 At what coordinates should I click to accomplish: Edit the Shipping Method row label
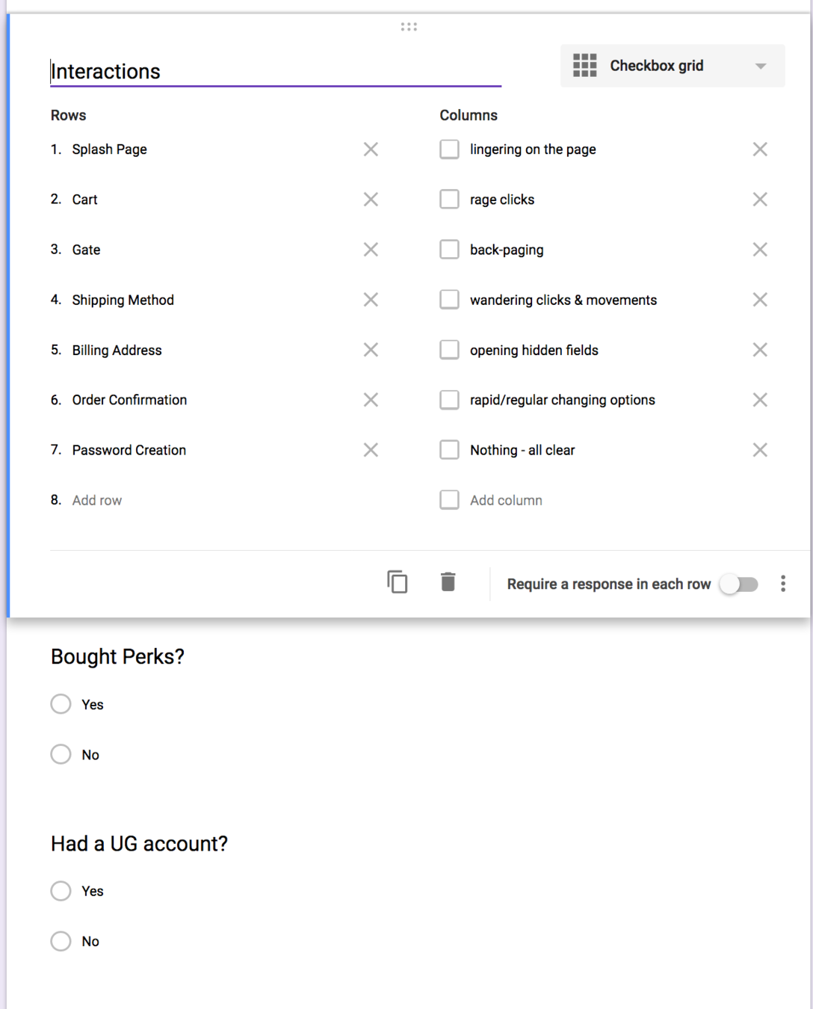[x=123, y=300]
